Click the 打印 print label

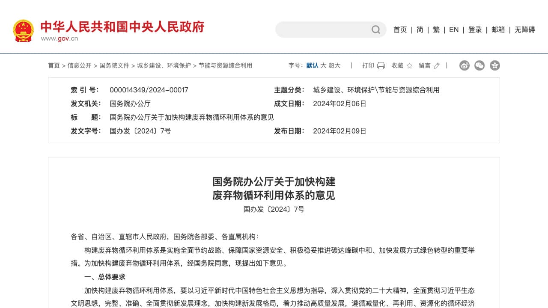pyautogui.click(x=368, y=65)
